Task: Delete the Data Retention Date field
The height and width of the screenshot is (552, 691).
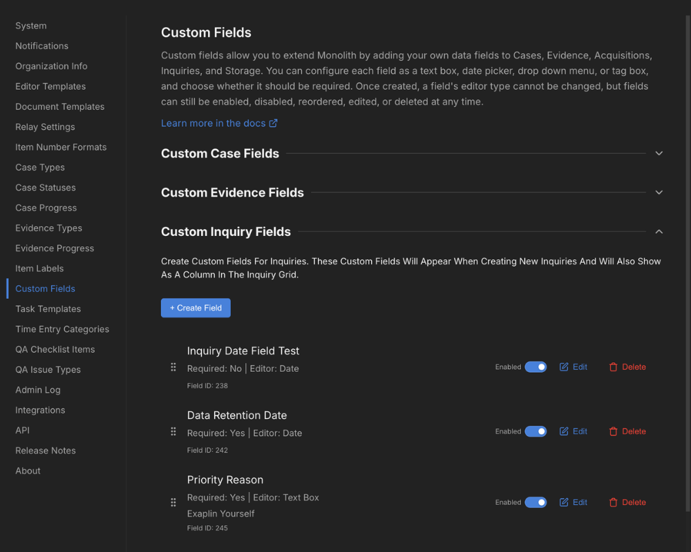Action: [x=627, y=431]
